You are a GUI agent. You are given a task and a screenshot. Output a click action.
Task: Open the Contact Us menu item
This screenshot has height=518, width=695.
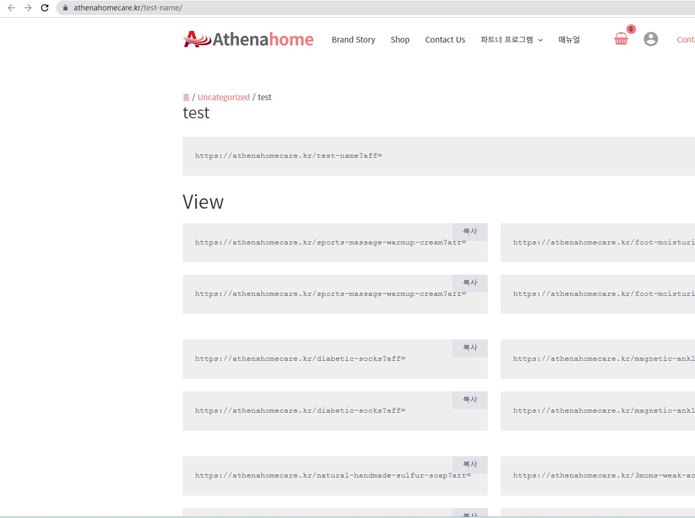445,39
